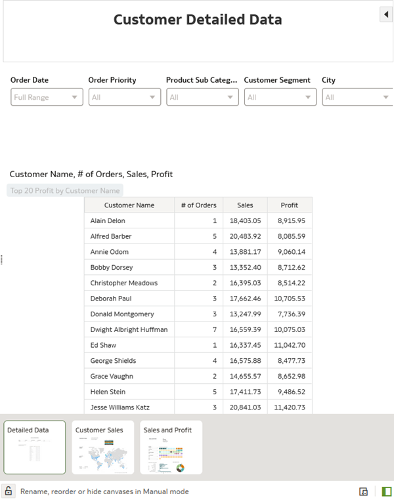Collapse the side panel with the arrow icon
The height and width of the screenshot is (500, 394).
tap(386, 14)
